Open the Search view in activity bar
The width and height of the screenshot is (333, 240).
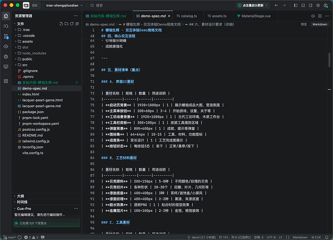click(x=6, y=26)
